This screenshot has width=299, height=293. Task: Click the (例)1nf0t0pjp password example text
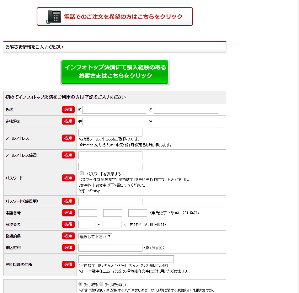tap(89, 191)
